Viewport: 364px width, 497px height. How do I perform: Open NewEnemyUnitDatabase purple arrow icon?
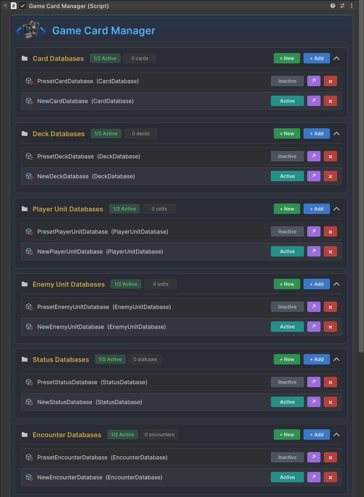coord(314,327)
